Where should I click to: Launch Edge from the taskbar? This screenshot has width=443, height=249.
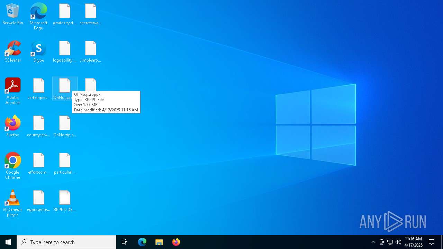coord(142,242)
